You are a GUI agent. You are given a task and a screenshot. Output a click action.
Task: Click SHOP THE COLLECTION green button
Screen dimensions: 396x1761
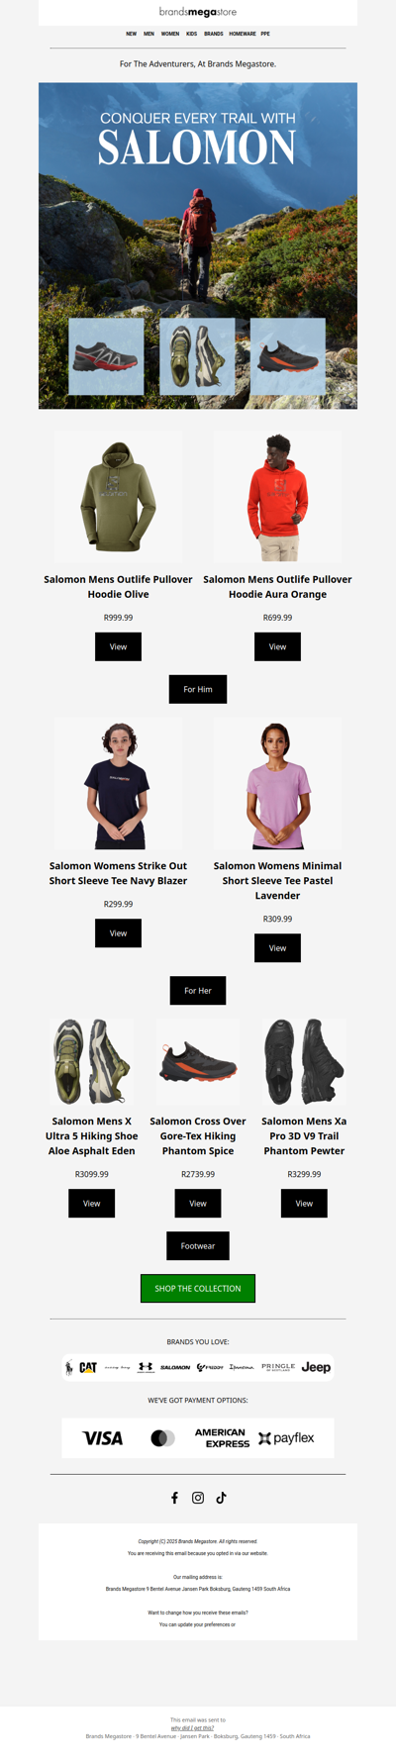click(198, 1288)
